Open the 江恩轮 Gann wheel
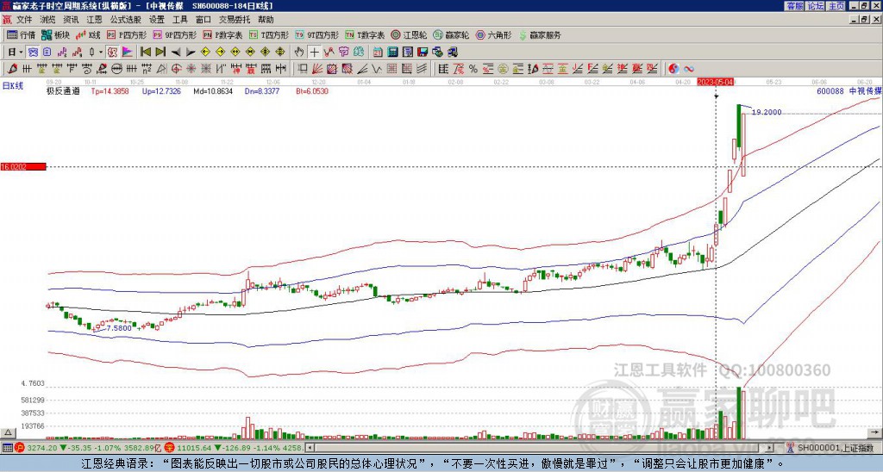This screenshot has width=883, height=472. point(409,34)
